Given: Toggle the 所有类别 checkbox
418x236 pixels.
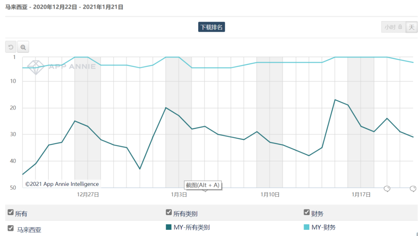Looking at the screenshot, I should pyautogui.click(x=169, y=212).
